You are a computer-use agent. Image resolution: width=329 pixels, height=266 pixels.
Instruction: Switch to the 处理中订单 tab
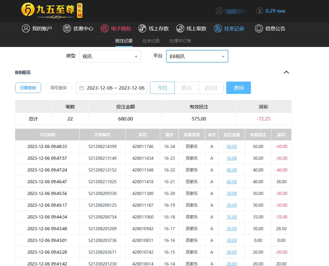180,41
